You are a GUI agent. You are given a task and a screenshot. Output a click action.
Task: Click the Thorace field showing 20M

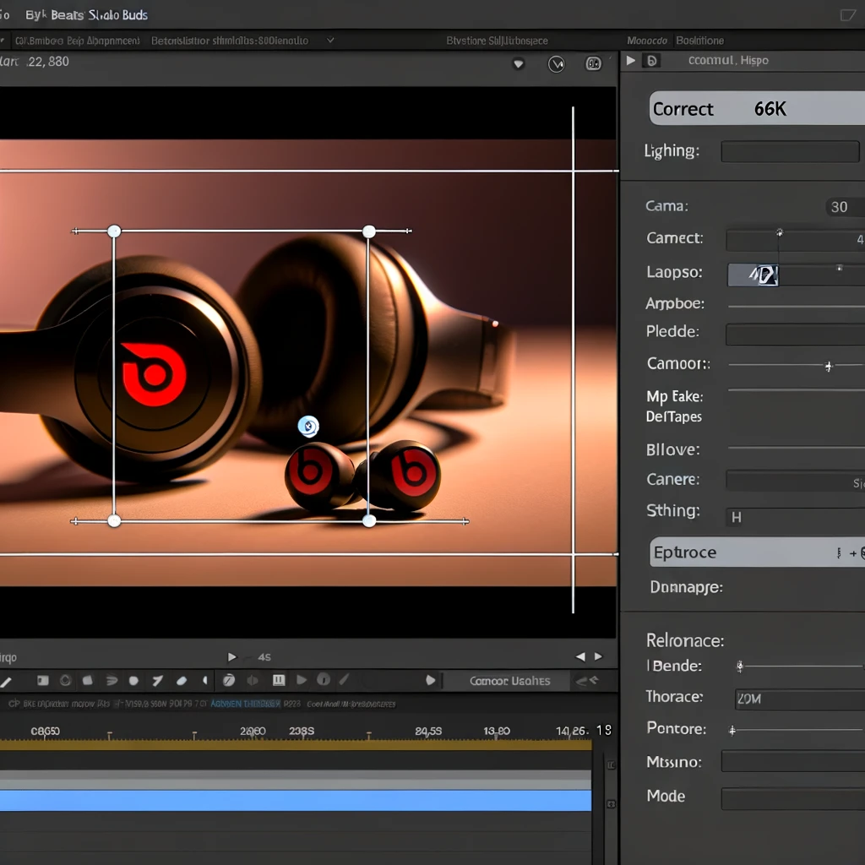(800, 699)
